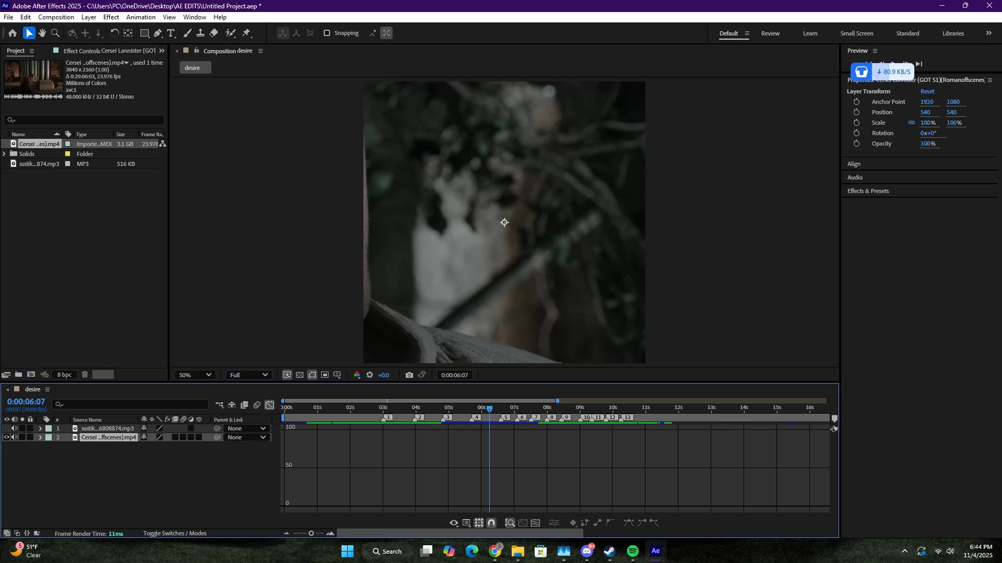Select the Selection tool arrow

pos(29,33)
